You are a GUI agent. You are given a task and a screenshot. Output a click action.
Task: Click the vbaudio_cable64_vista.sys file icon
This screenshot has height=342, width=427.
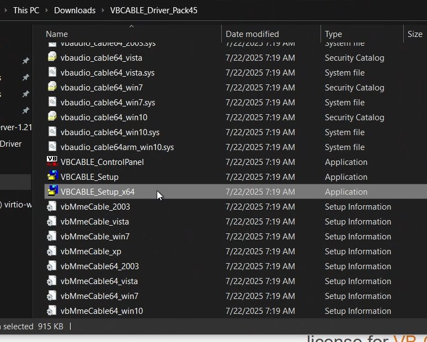52,72
